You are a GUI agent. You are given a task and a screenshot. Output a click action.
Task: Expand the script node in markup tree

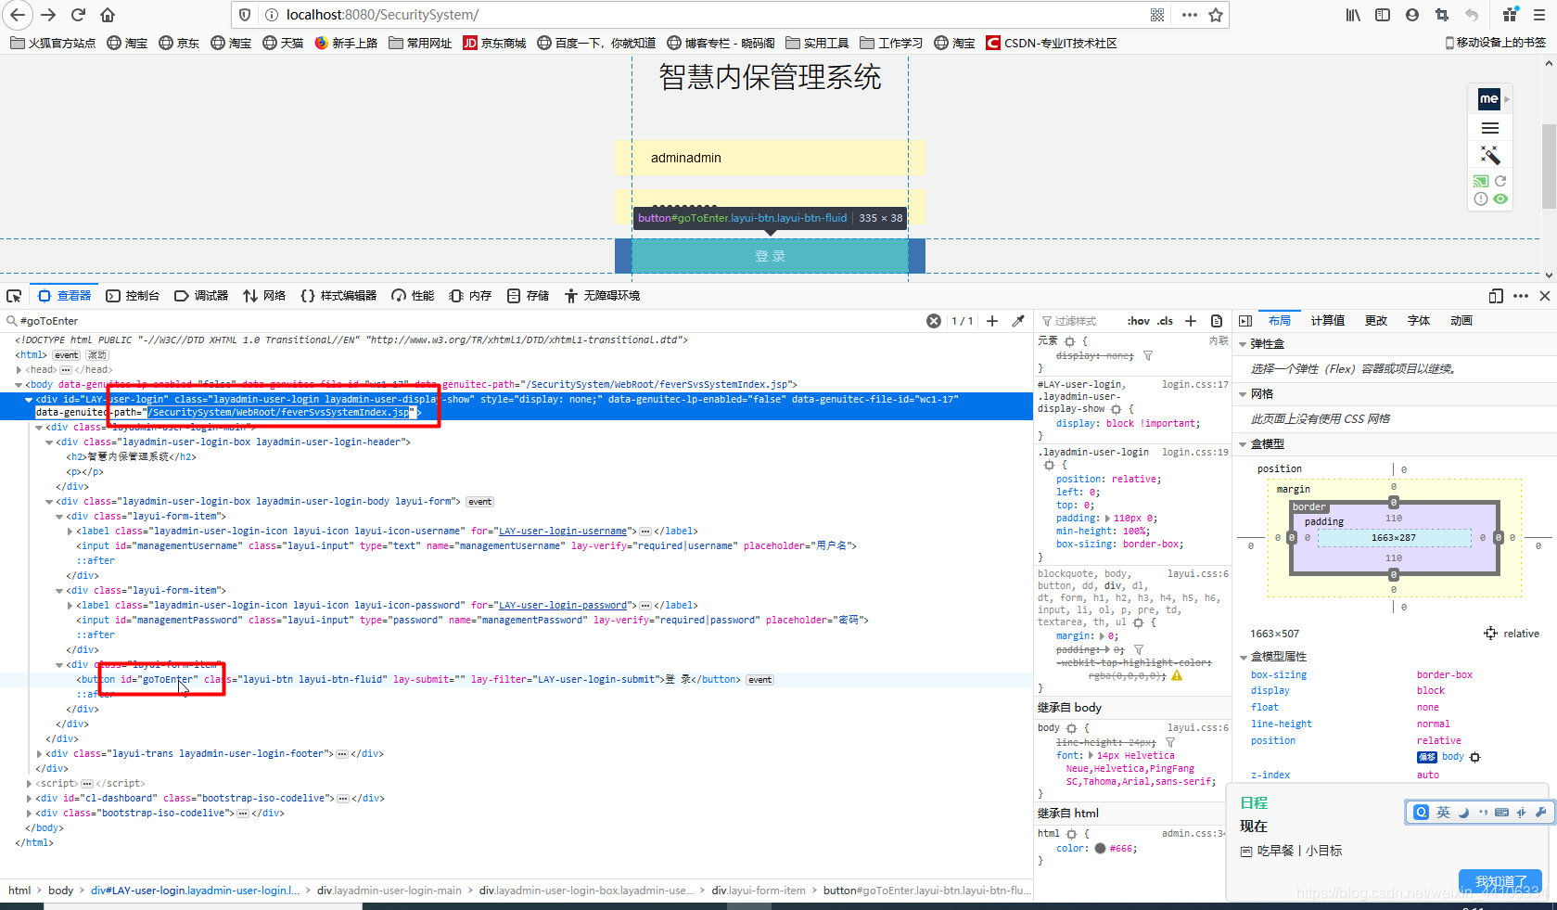tap(29, 783)
